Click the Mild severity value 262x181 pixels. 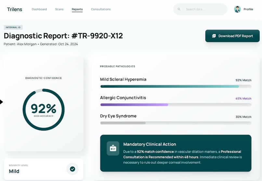point(14,171)
